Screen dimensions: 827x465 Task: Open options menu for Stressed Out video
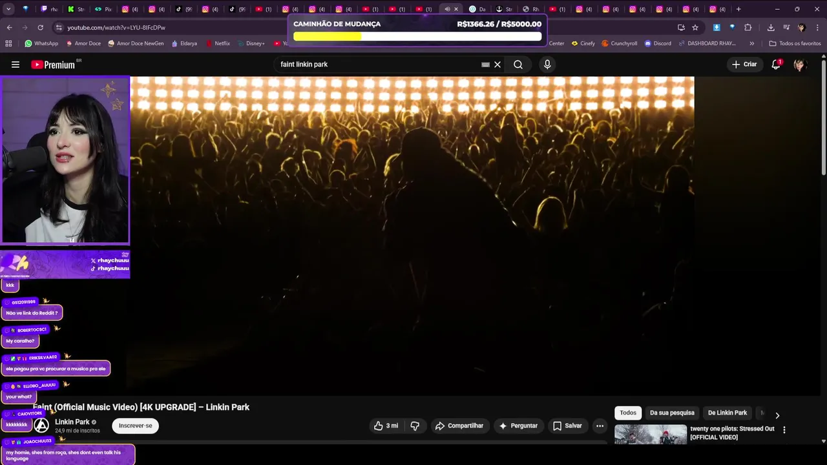(x=784, y=430)
